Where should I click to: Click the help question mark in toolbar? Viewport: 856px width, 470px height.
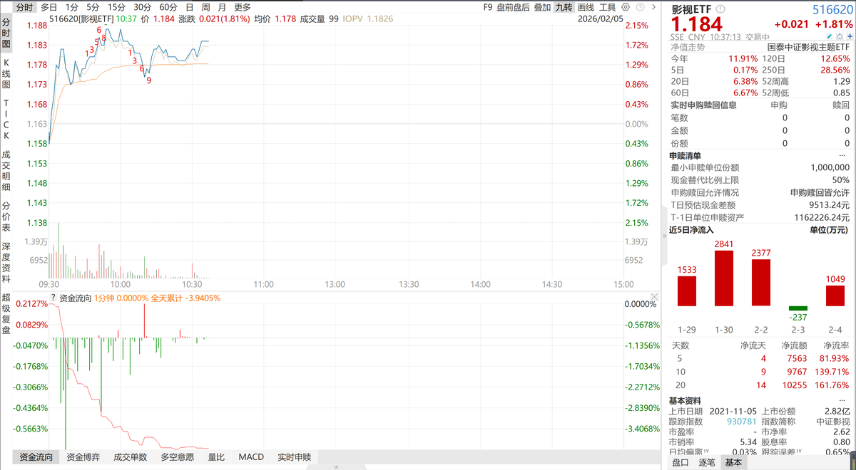(x=640, y=7)
